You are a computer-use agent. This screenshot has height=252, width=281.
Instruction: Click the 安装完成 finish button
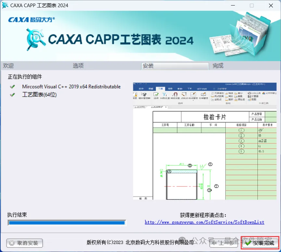[260, 243]
